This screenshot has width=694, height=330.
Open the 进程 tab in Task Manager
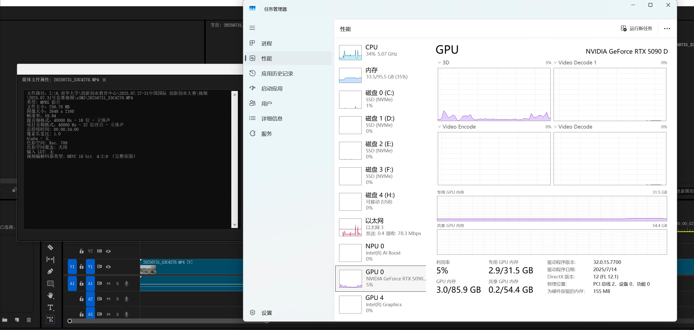click(266, 44)
